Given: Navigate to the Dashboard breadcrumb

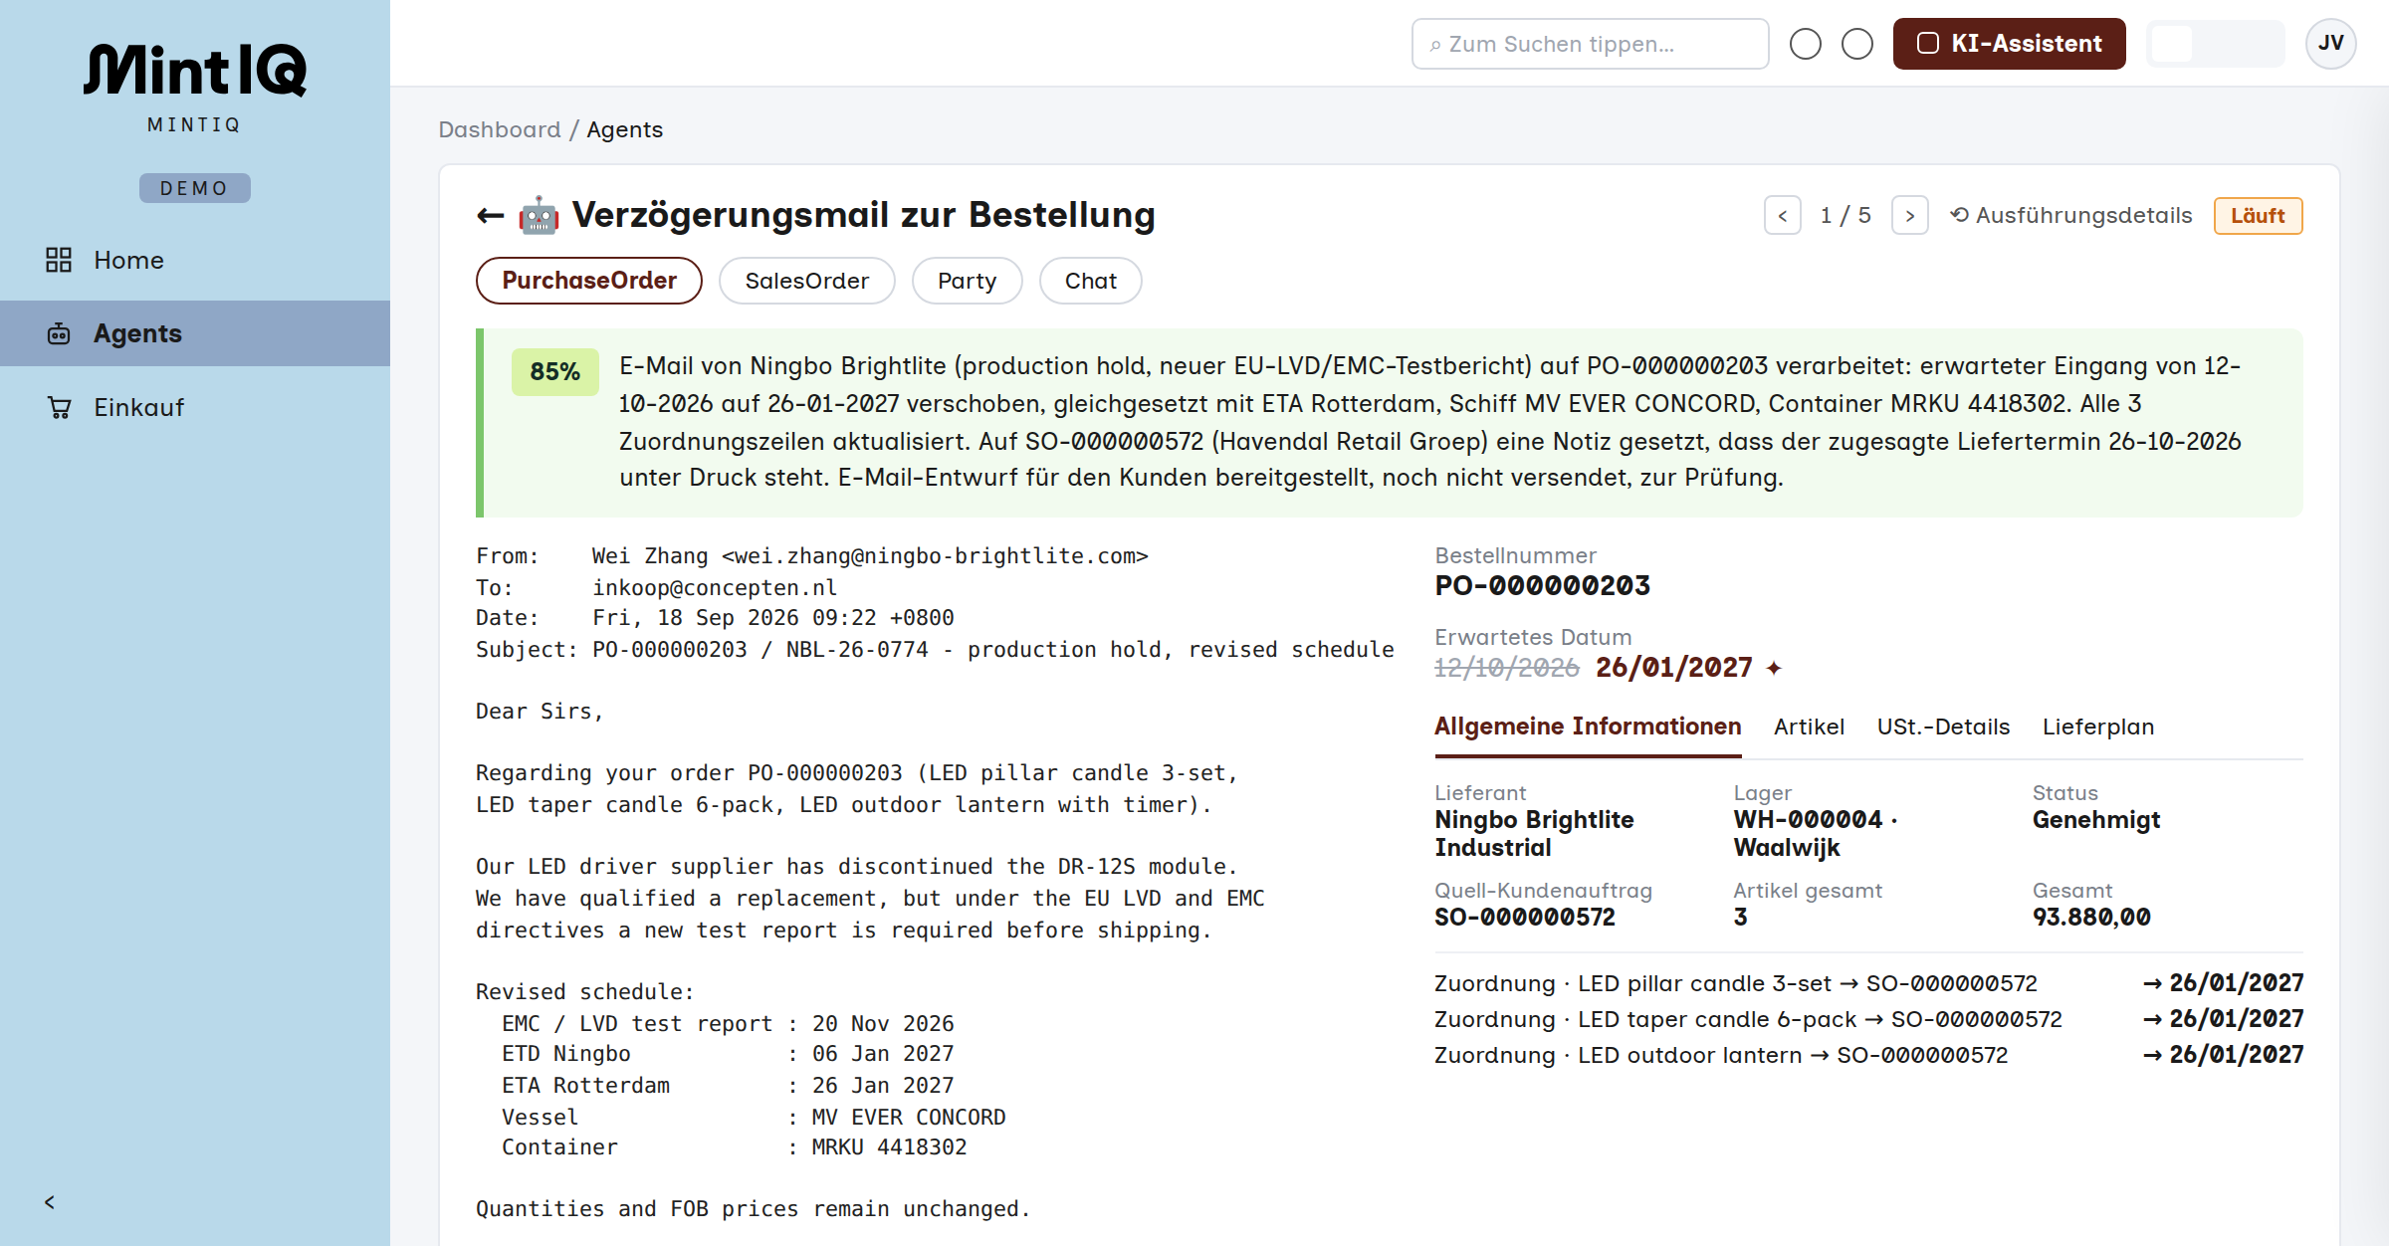Looking at the screenshot, I should 500,129.
